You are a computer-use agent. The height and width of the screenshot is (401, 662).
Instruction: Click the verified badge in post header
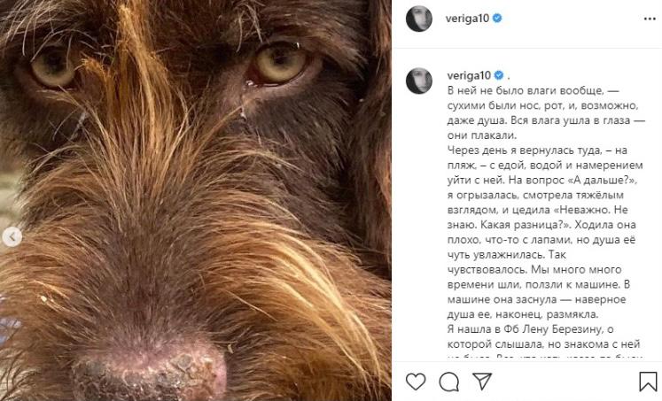[x=497, y=18]
